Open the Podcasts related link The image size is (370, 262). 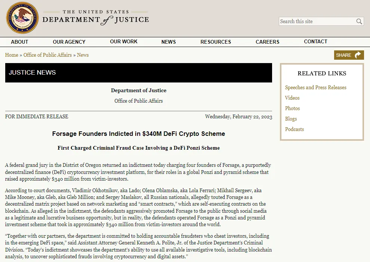point(295,129)
